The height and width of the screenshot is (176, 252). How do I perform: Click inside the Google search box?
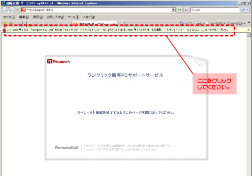click(x=215, y=10)
